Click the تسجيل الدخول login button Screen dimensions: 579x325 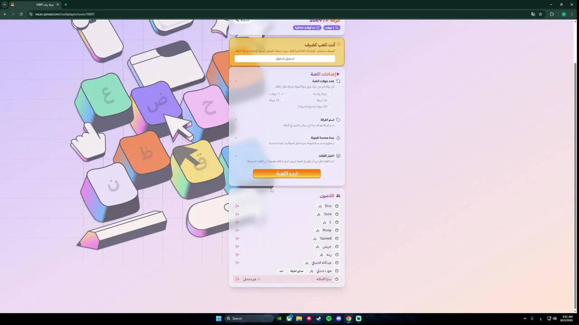pos(285,59)
